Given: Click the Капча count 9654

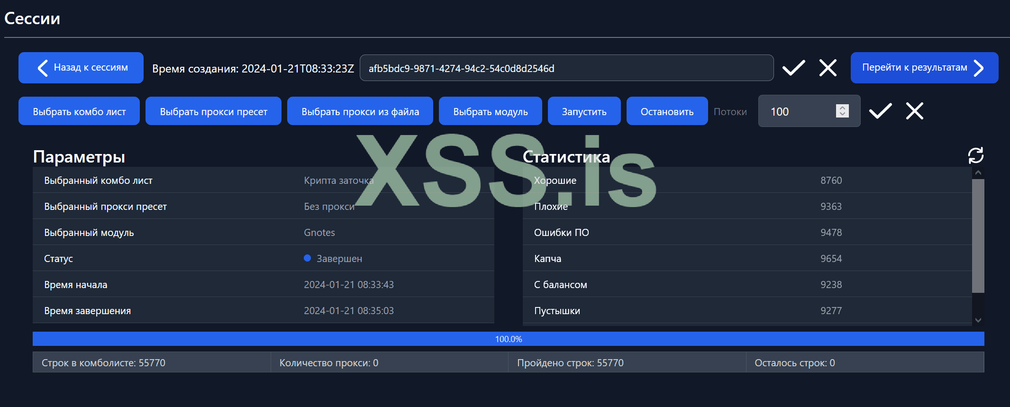Looking at the screenshot, I should [x=831, y=259].
